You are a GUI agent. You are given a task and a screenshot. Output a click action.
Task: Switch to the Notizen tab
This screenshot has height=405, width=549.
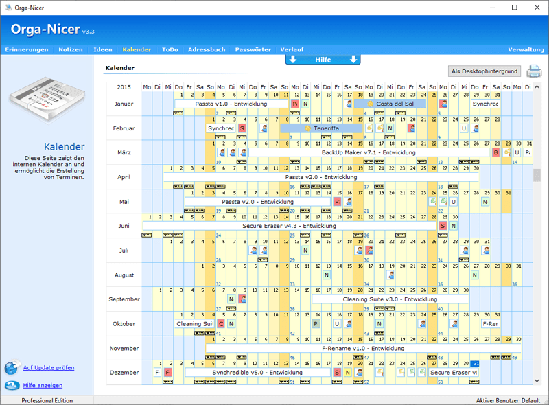tap(71, 49)
